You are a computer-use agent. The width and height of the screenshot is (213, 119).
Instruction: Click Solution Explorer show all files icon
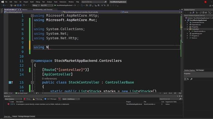point(206,13)
